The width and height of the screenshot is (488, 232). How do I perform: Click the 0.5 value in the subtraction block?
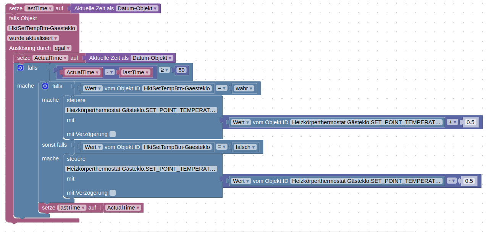[469, 181]
